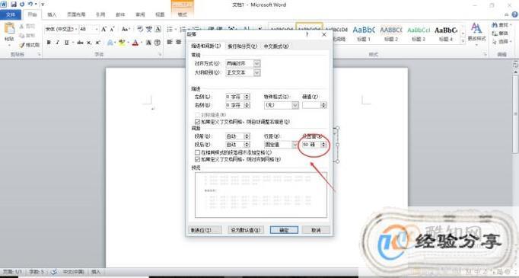Image resolution: width=519 pixels, height=278 pixels.
Task: Click the line spacing value field showing 50
Action: pyautogui.click(x=311, y=145)
